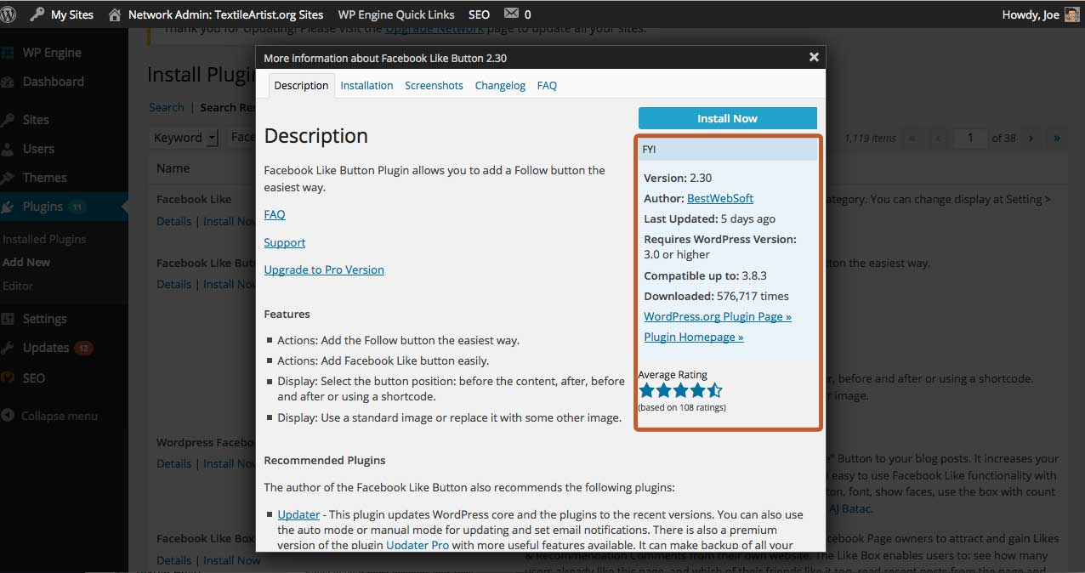
Task: Click the Plugins sidebar icon
Action: [x=8, y=207]
